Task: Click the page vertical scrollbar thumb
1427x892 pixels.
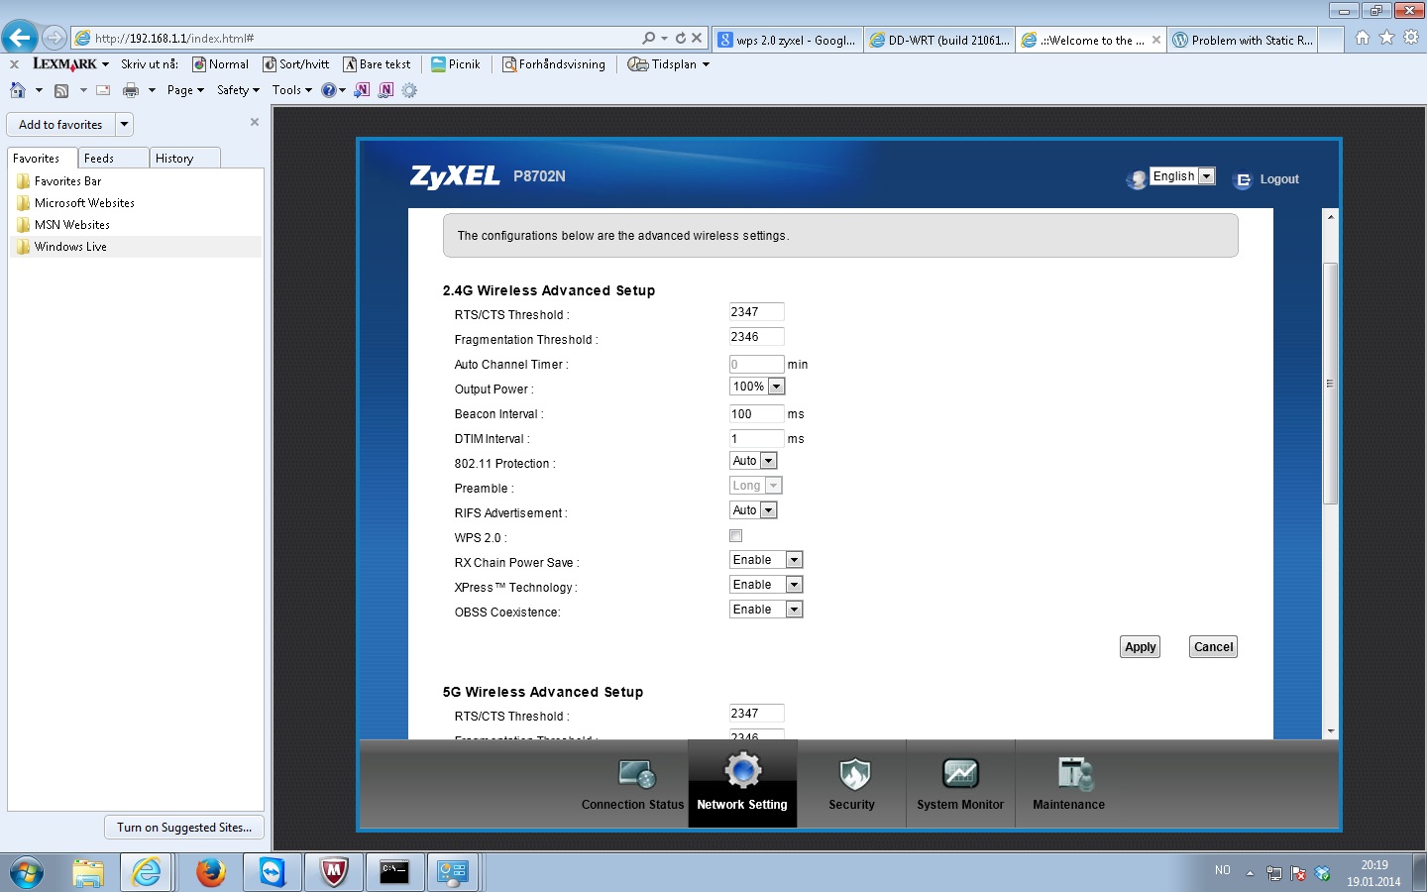Action: click(x=1331, y=384)
